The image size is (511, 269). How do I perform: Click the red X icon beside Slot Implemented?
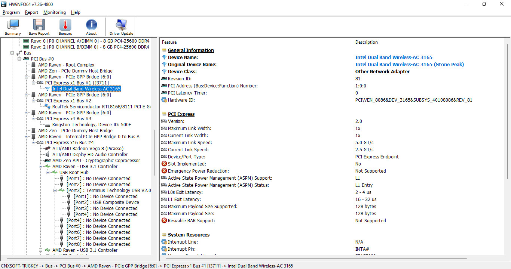click(164, 164)
